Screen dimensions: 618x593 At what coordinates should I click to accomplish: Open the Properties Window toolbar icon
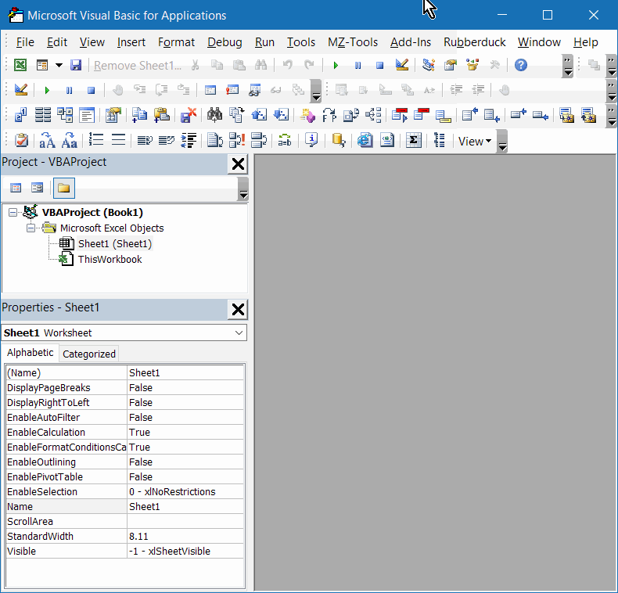point(451,65)
